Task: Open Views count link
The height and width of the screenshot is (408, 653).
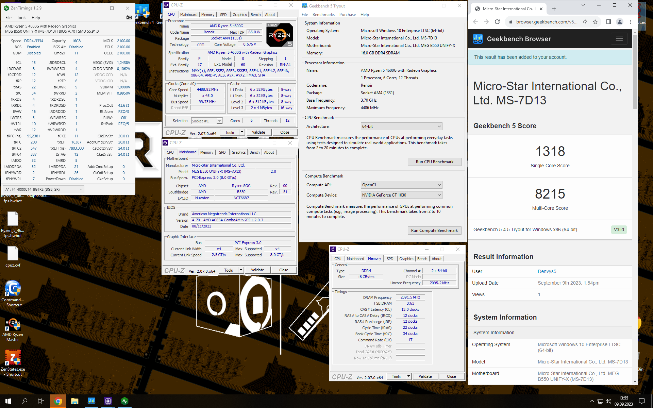Action: click(539, 294)
